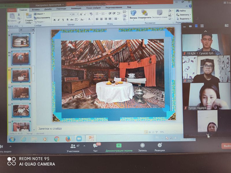
Task: Open the font name combo box
Action: pos(62,14)
